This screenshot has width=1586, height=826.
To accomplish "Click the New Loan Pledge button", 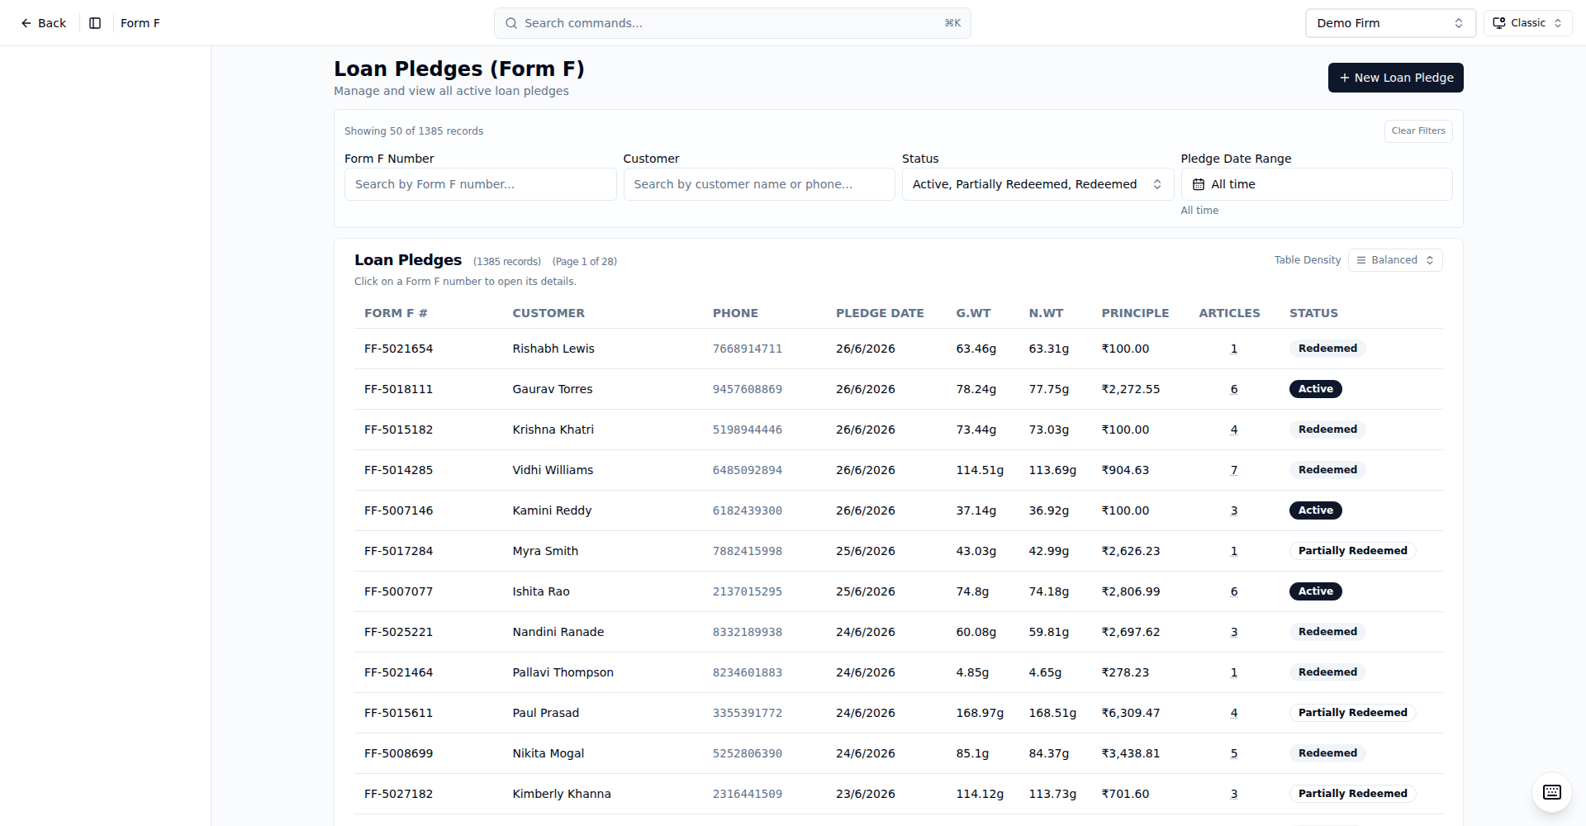I will [x=1395, y=78].
